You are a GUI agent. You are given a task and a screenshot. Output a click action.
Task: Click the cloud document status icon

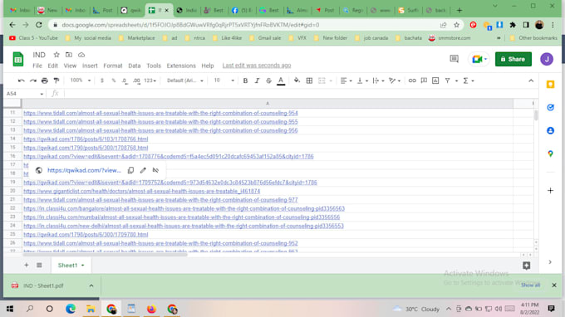[x=81, y=55]
